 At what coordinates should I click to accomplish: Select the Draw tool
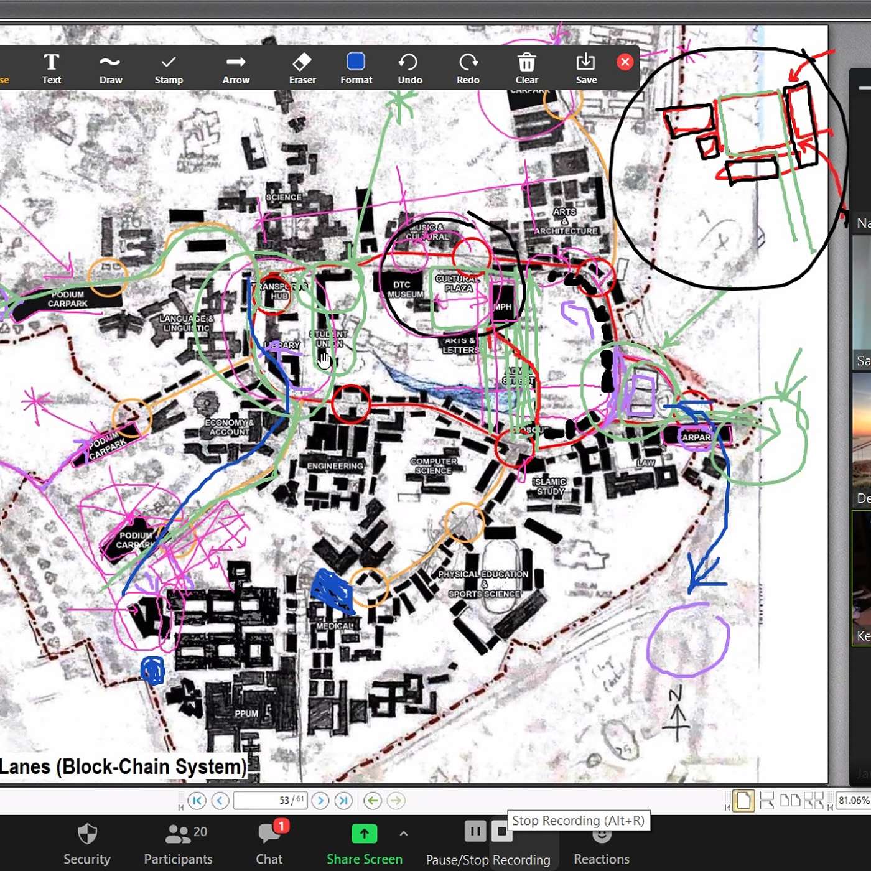point(109,67)
